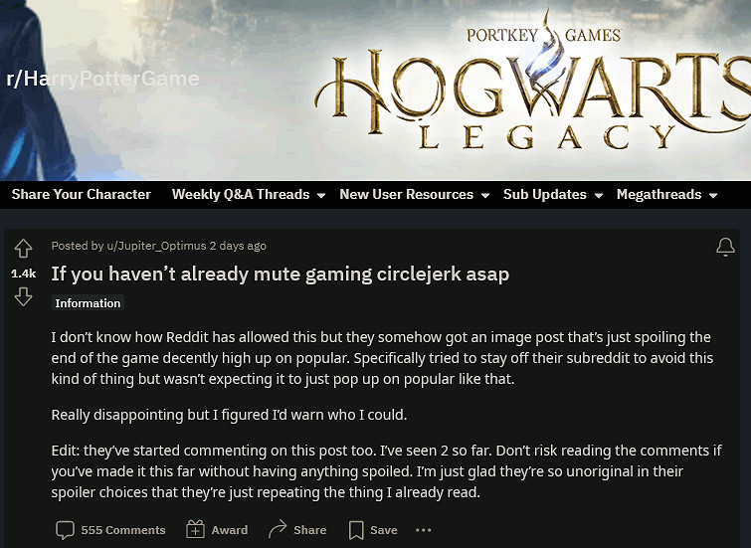The width and height of the screenshot is (751, 548).
Task: Open the three-dot more options menu
Action: pos(424,530)
